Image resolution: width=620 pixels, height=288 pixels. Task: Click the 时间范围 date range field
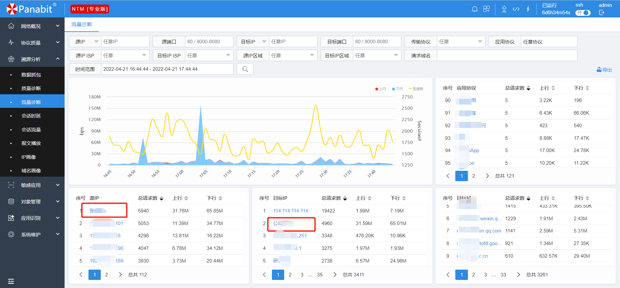(167, 69)
